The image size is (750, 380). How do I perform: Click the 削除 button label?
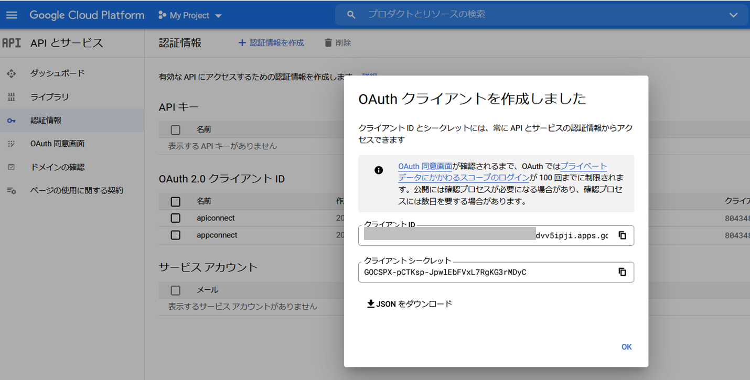pos(343,43)
